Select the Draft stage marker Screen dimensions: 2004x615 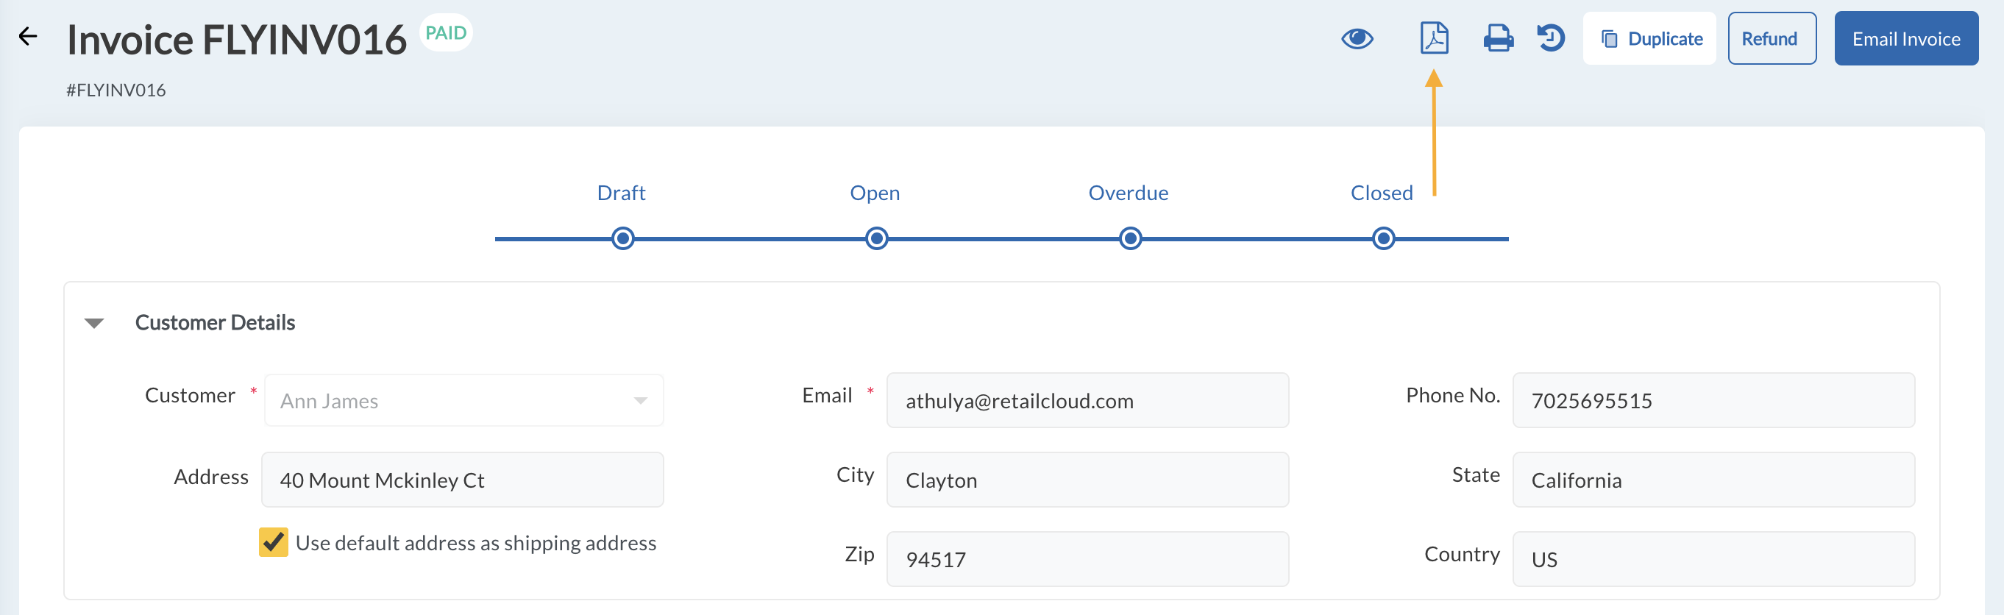point(622,238)
